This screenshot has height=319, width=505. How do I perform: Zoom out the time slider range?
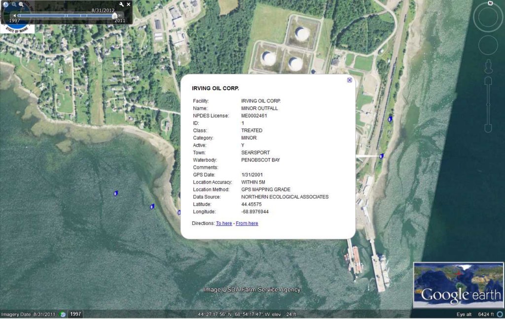pos(14,4)
